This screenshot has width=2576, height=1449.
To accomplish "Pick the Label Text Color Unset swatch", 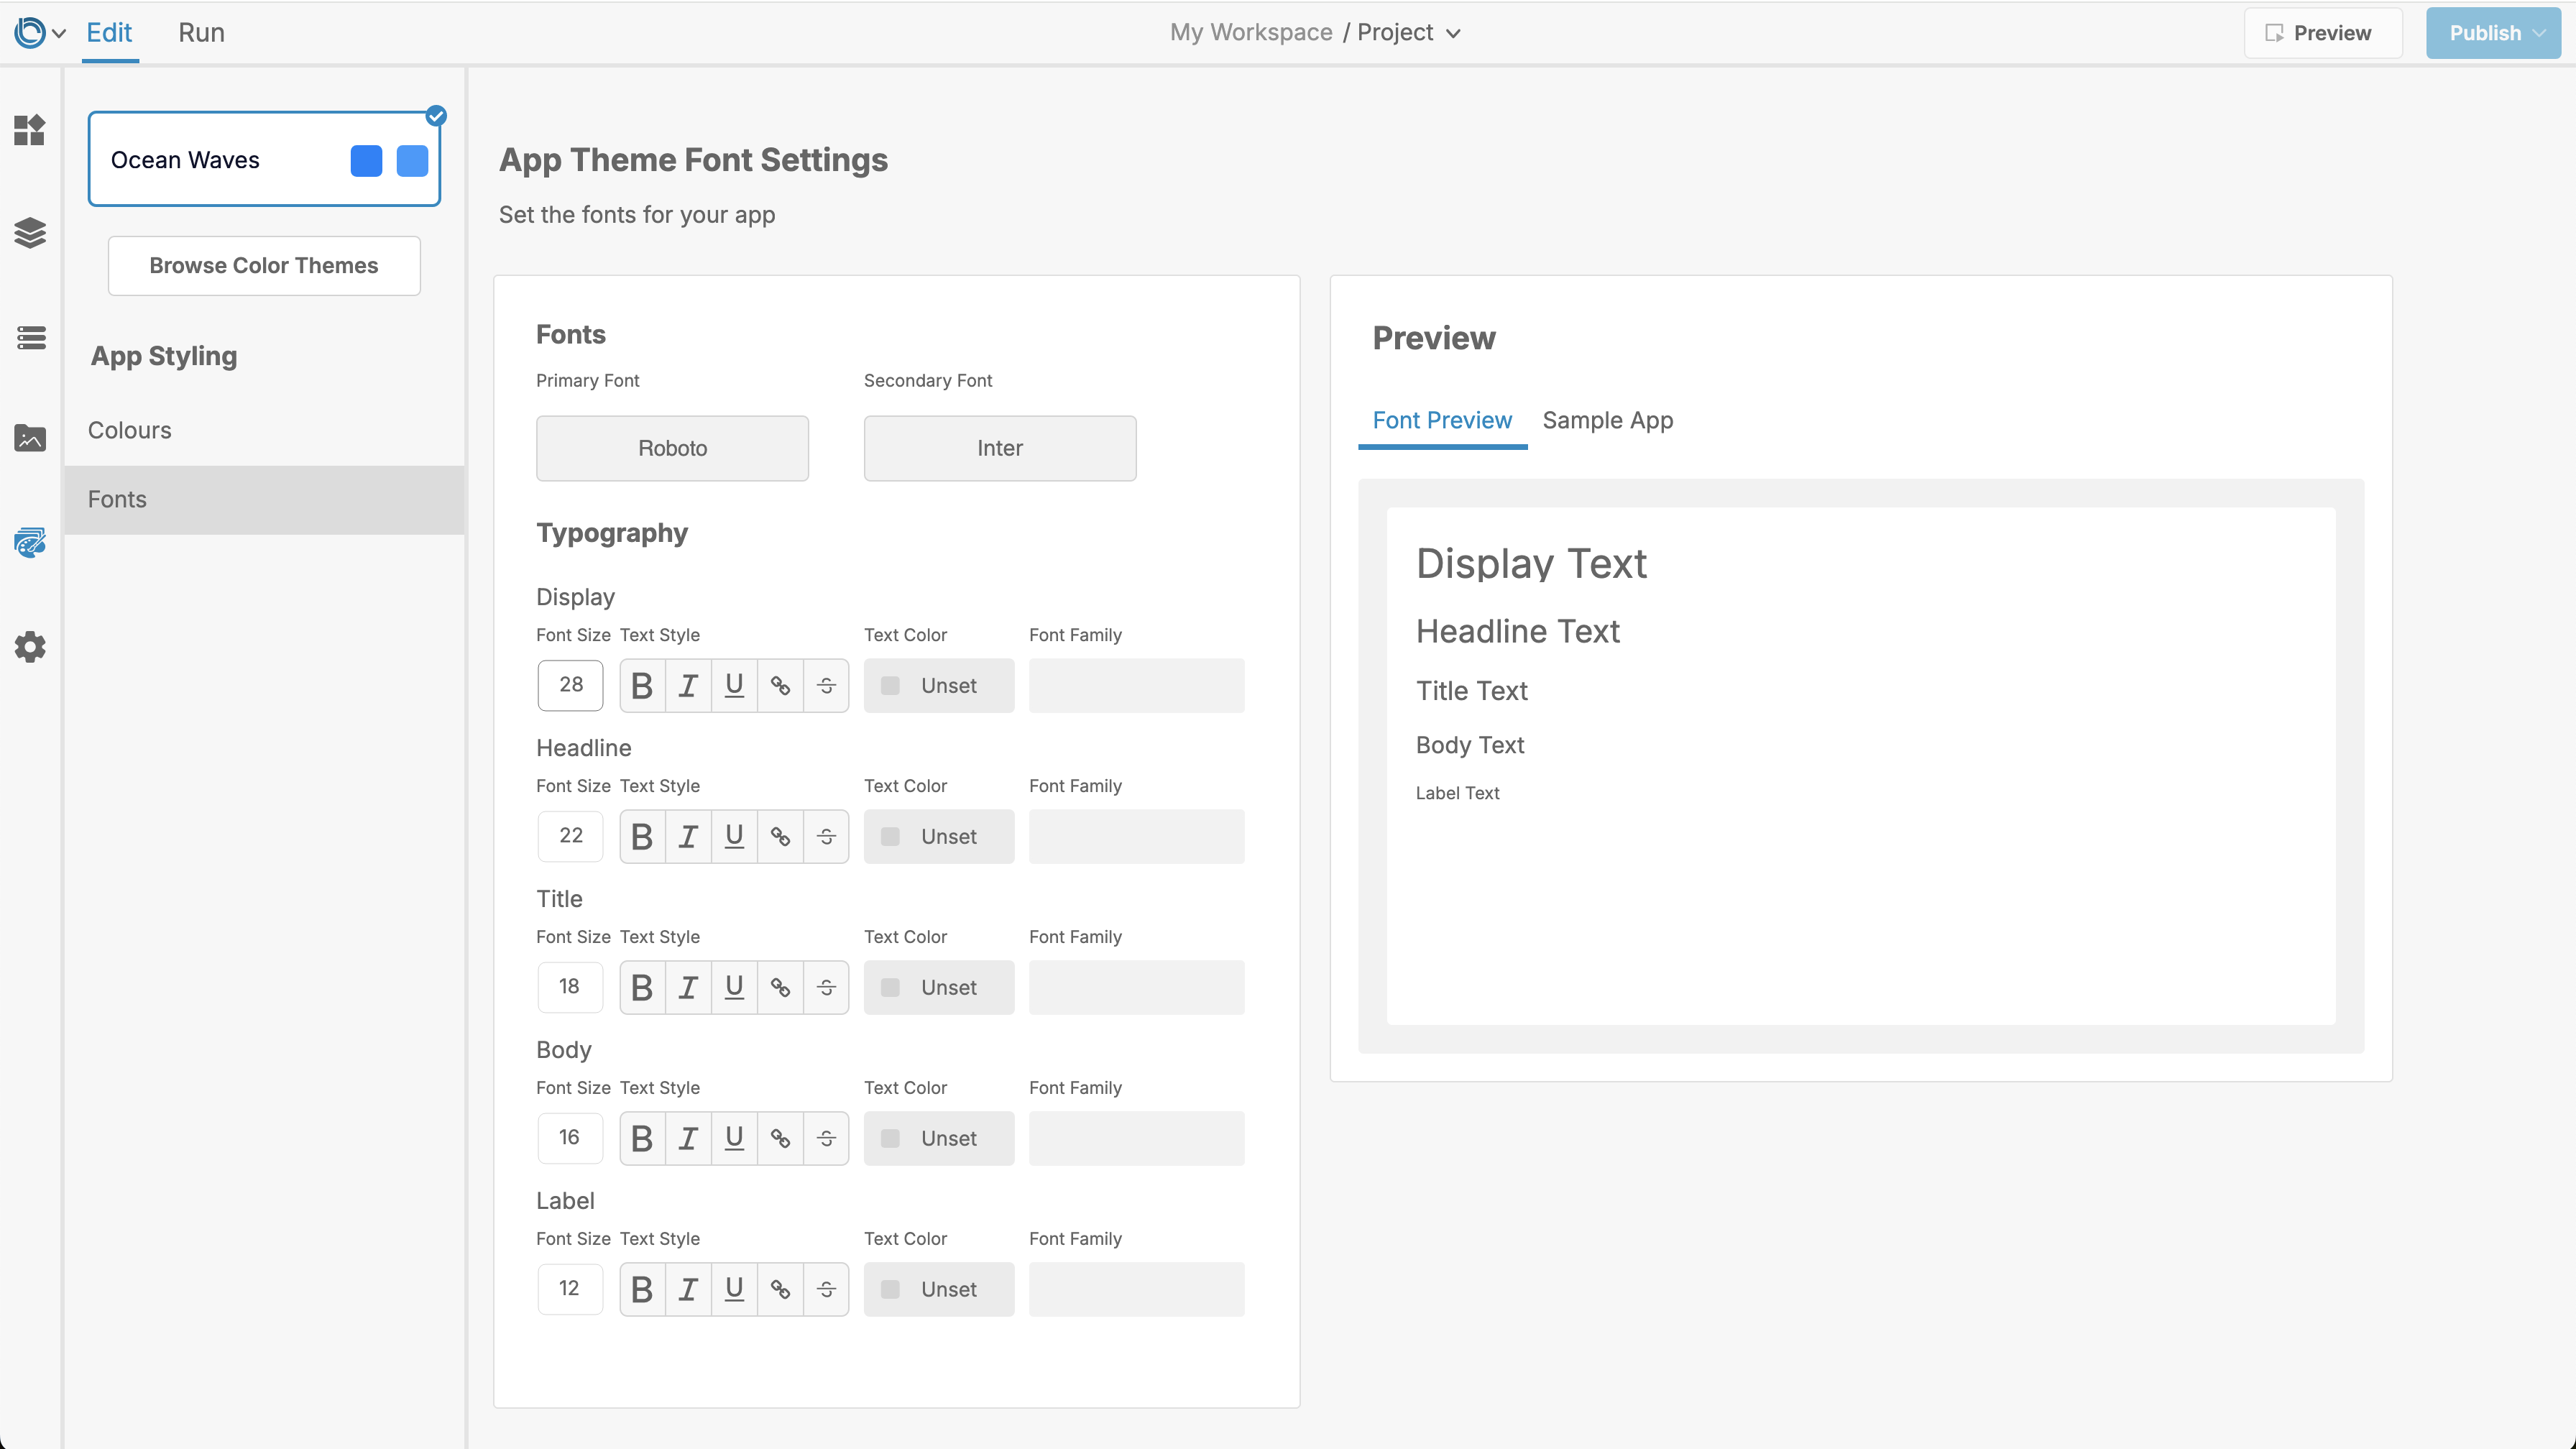I will pos(939,1290).
